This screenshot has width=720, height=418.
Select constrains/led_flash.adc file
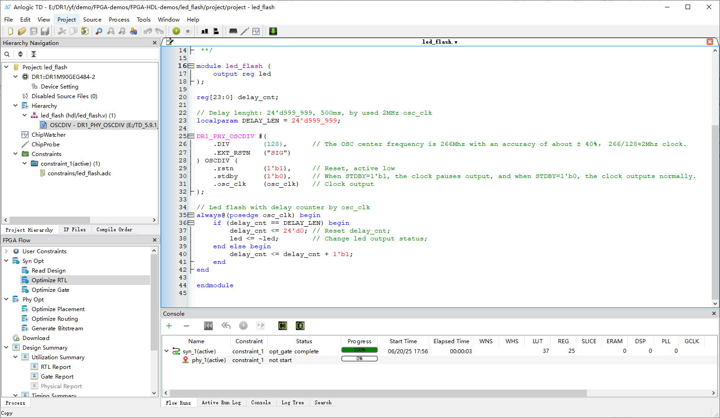pos(79,173)
